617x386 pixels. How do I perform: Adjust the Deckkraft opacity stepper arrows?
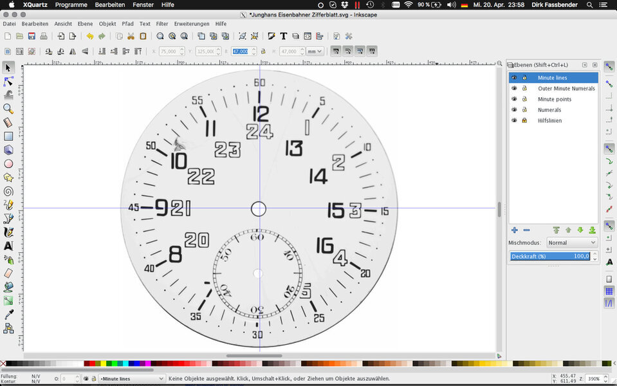(594, 256)
